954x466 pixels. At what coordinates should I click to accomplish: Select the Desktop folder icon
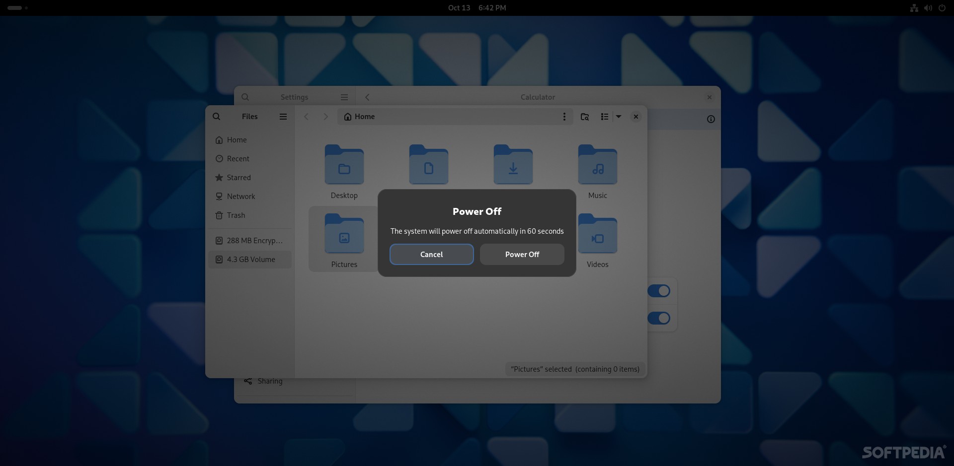pyautogui.click(x=344, y=165)
